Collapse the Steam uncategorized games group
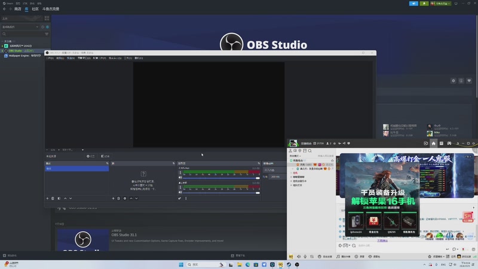The image size is (478, 269). pos(2,41)
